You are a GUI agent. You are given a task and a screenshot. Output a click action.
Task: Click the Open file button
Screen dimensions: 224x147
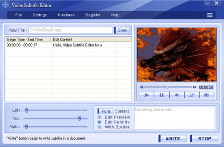pyautogui.click(x=122, y=30)
